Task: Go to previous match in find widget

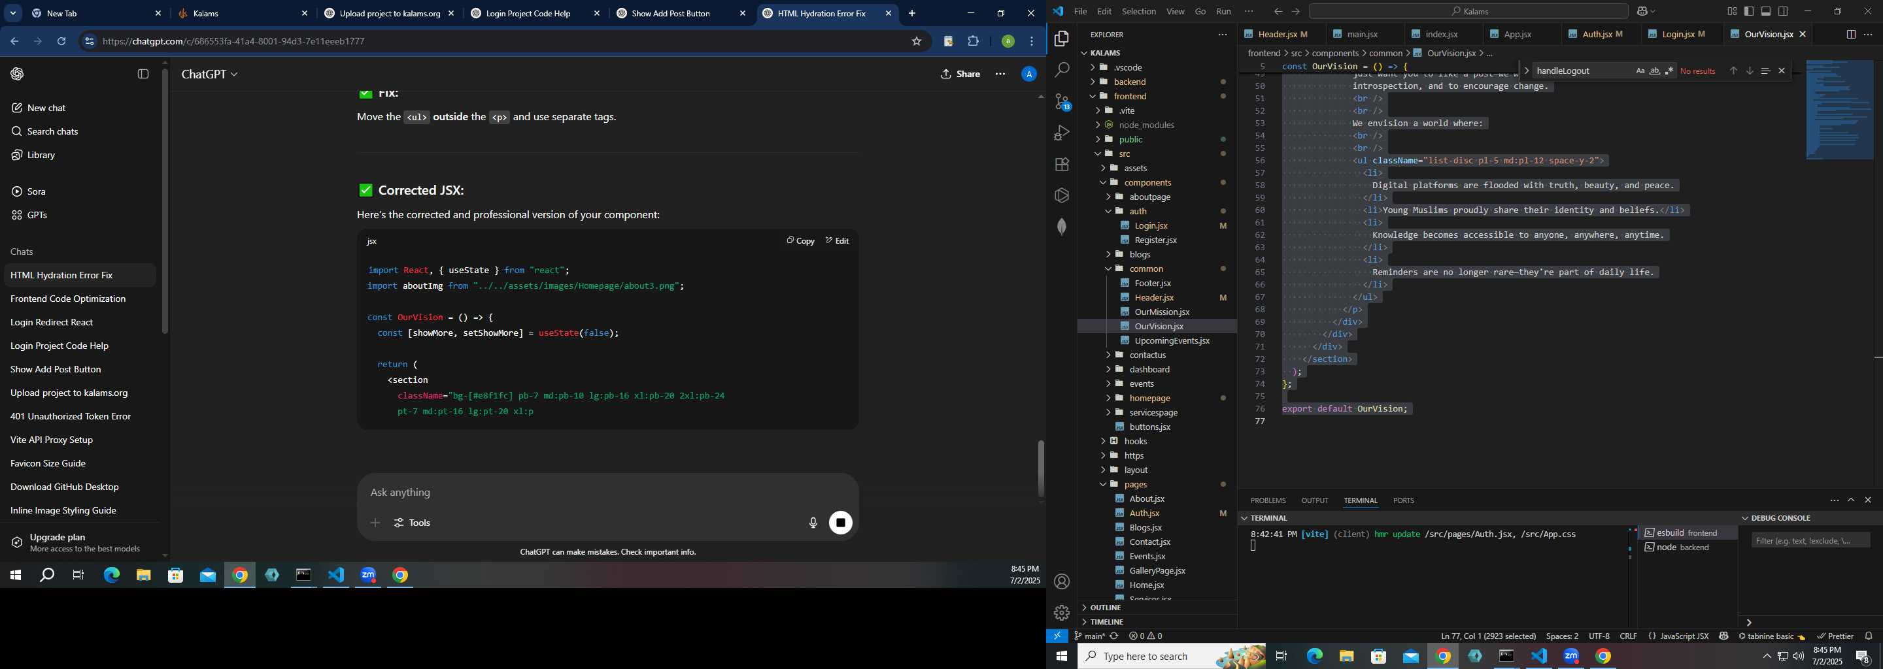Action: (1733, 71)
